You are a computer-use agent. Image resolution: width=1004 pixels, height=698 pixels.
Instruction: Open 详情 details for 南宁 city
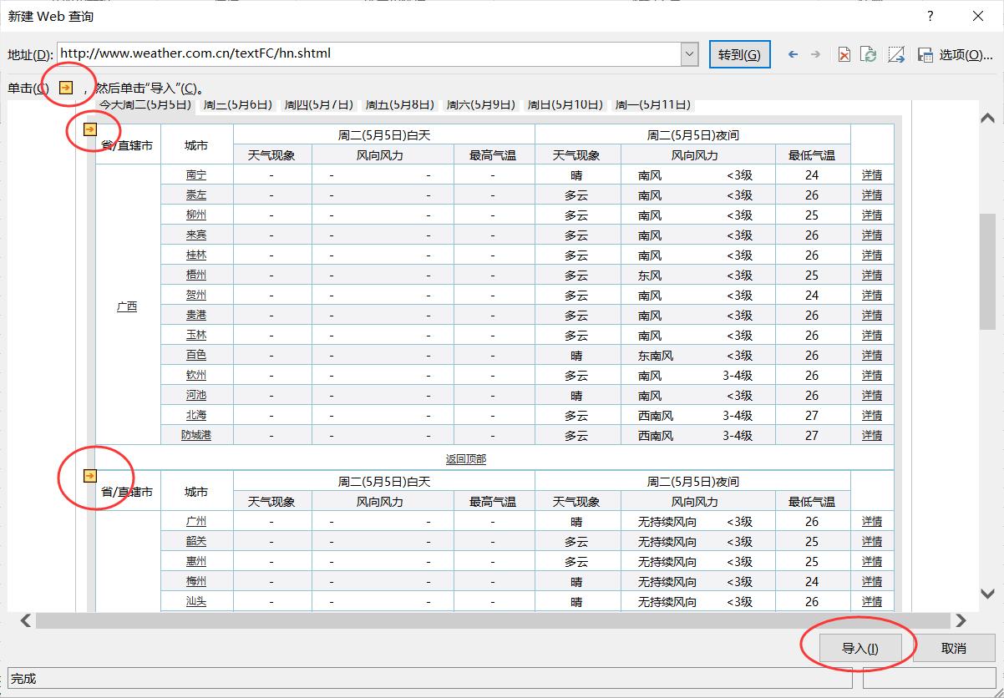pos(872,174)
